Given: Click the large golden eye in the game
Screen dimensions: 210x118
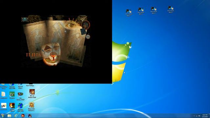Looking at the screenshot, I should point(71,25).
